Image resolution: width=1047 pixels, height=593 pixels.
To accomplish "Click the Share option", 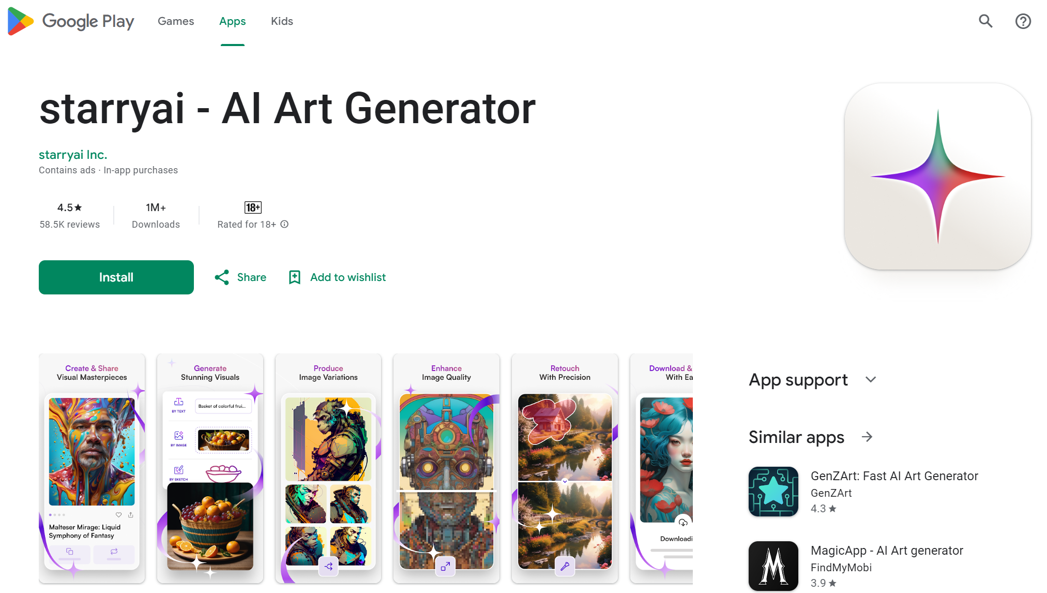I will (241, 277).
